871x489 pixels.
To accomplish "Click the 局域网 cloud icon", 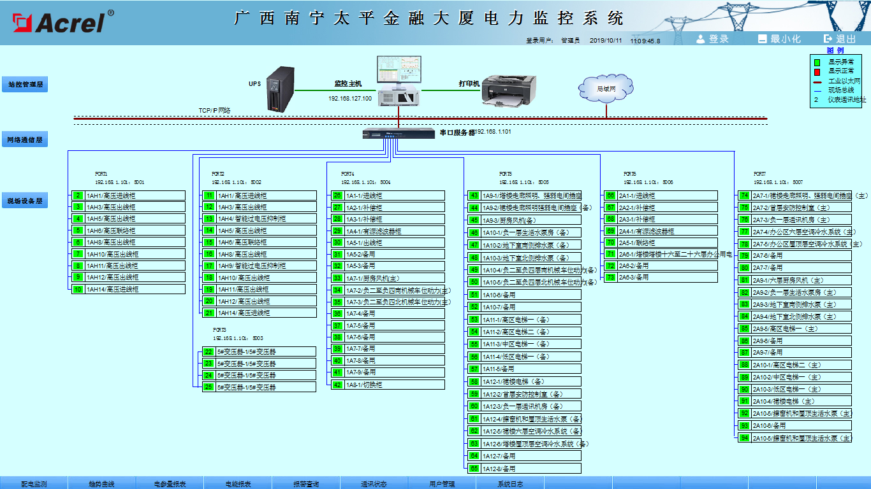I will pos(605,89).
